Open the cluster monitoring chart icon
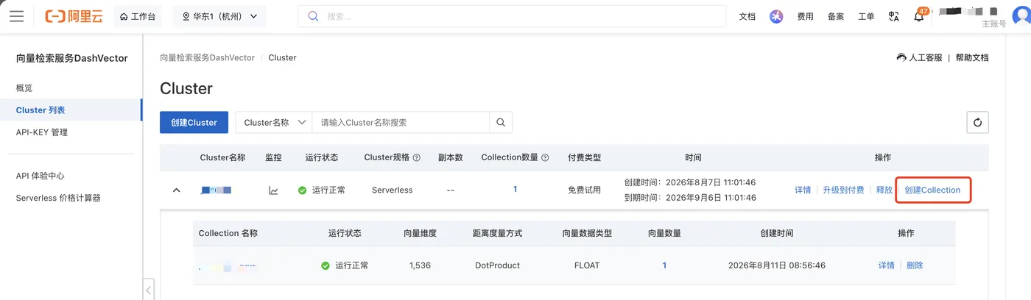The image size is (1031, 300). (x=273, y=190)
